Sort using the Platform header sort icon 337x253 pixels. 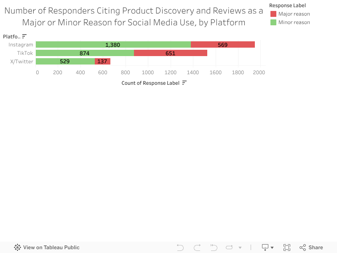coord(24,36)
